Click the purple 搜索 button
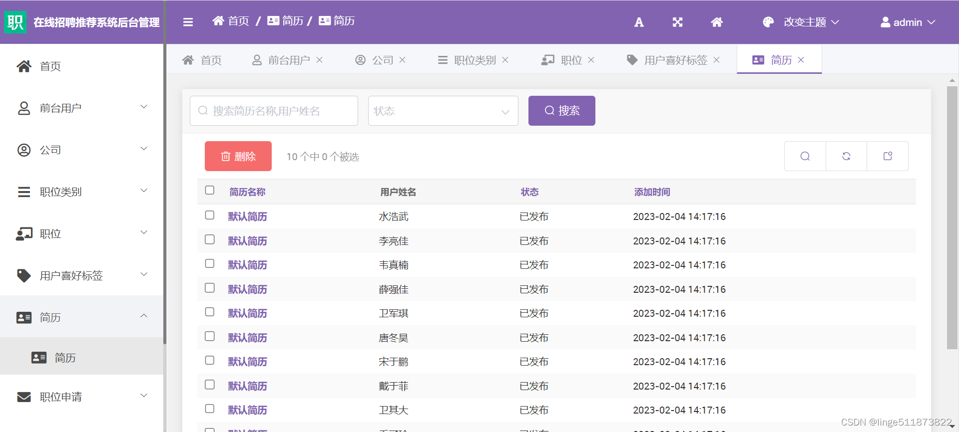The height and width of the screenshot is (432, 959). click(x=562, y=111)
